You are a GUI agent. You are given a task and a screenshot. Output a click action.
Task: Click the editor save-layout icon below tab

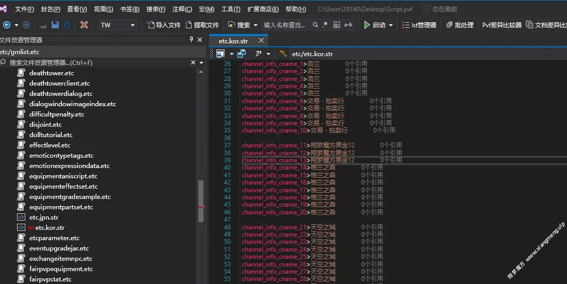tap(220, 54)
